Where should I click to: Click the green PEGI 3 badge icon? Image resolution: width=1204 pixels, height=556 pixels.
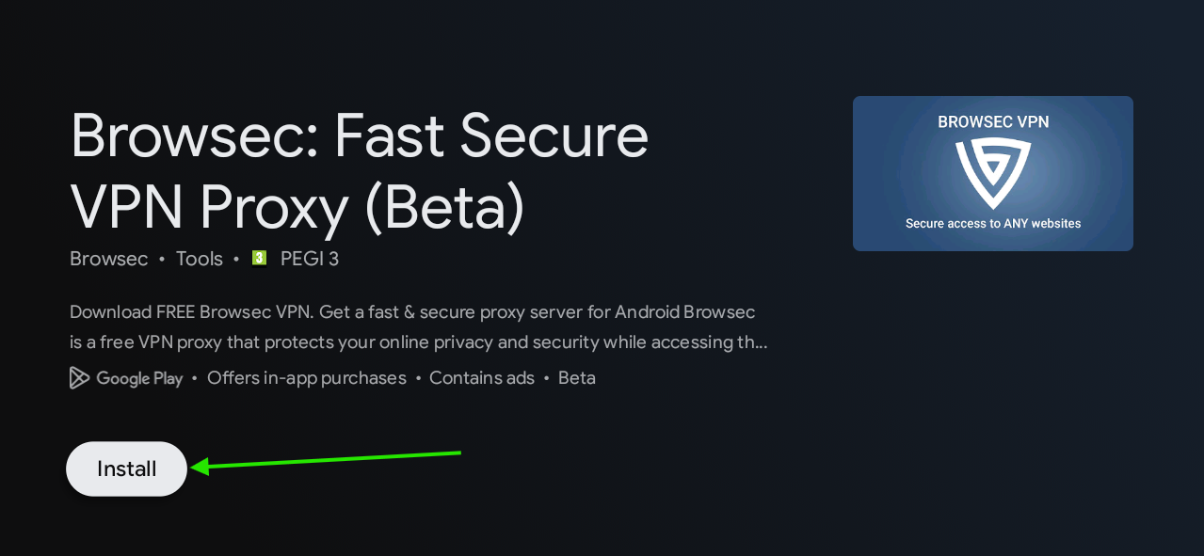[x=260, y=258]
